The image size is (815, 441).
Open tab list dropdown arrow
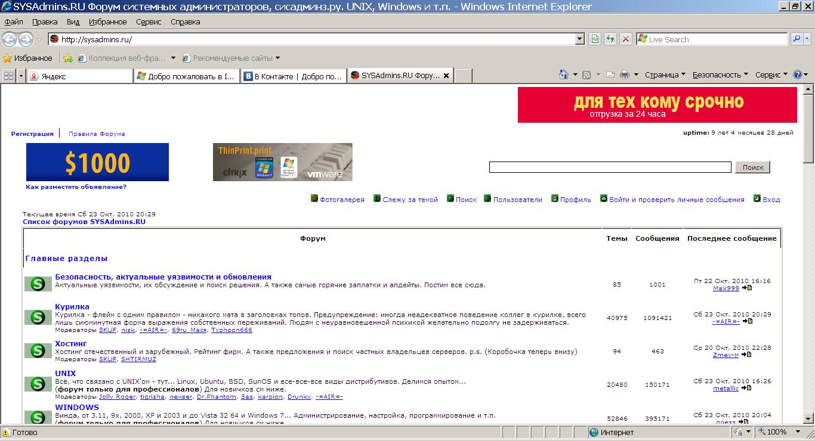pyautogui.click(x=21, y=76)
